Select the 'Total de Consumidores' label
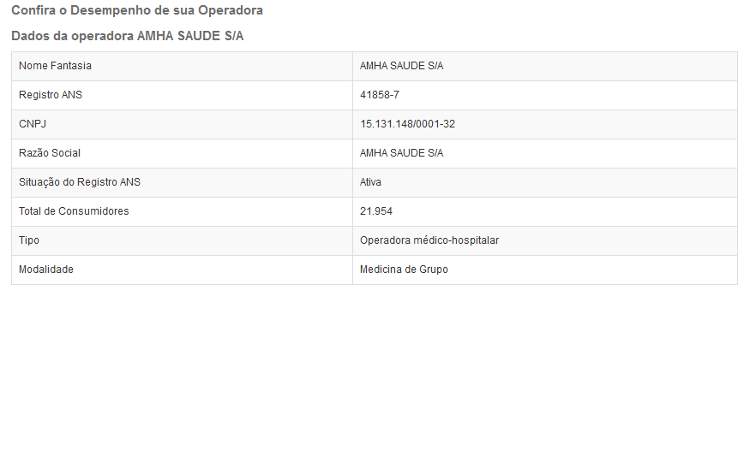The height and width of the screenshot is (462, 744). [74, 211]
